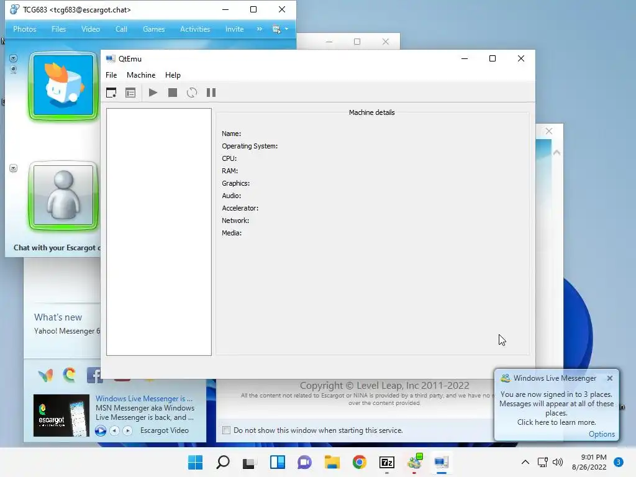
Task: Click 'What's new' heading in Messenger
Action: point(58,317)
